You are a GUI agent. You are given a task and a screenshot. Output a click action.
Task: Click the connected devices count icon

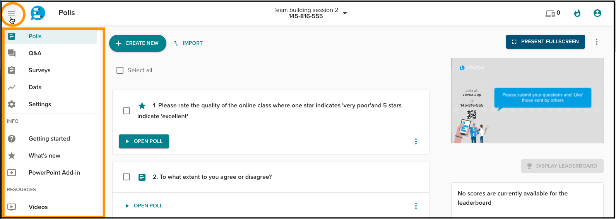(553, 13)
